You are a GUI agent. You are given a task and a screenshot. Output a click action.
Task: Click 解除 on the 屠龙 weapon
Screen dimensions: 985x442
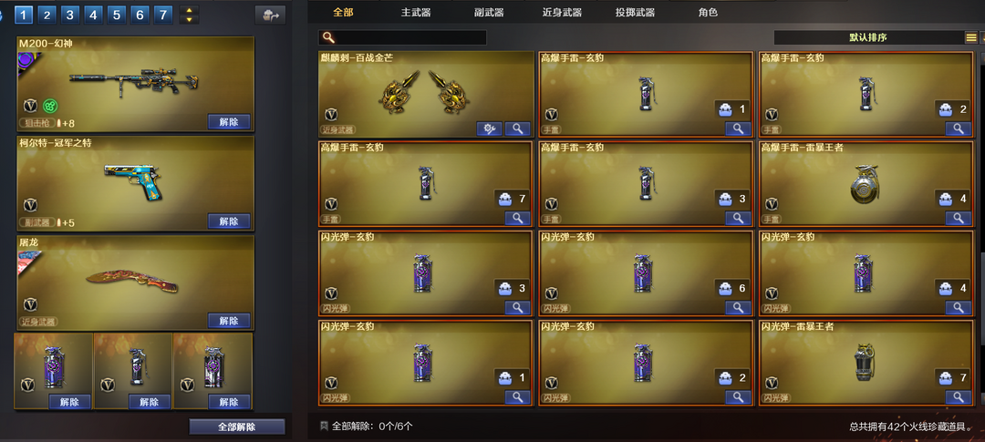pyautogui.click(x=229, y=321)
